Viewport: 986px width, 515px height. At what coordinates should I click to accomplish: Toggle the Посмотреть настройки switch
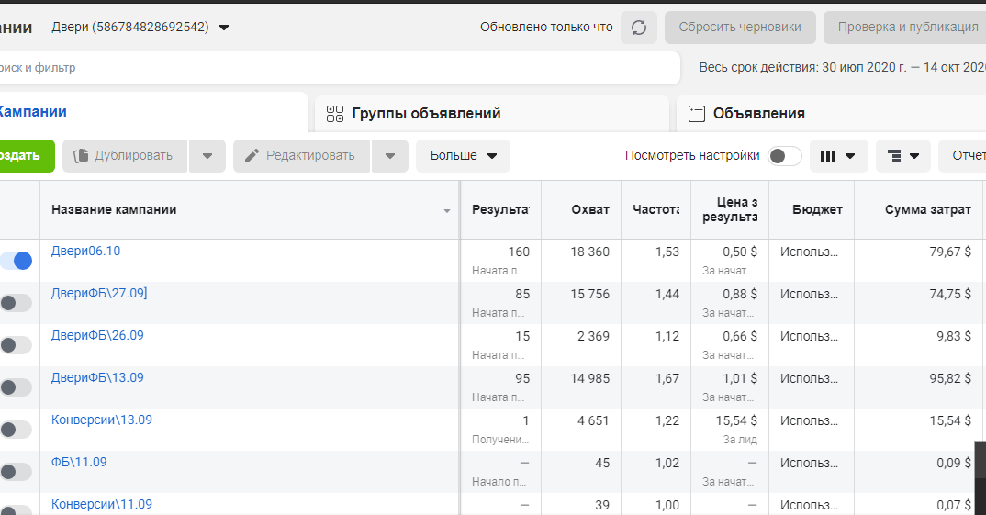(785, 156)
